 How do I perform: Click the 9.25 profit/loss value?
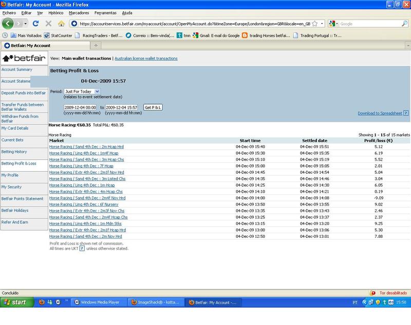point(379,224)
